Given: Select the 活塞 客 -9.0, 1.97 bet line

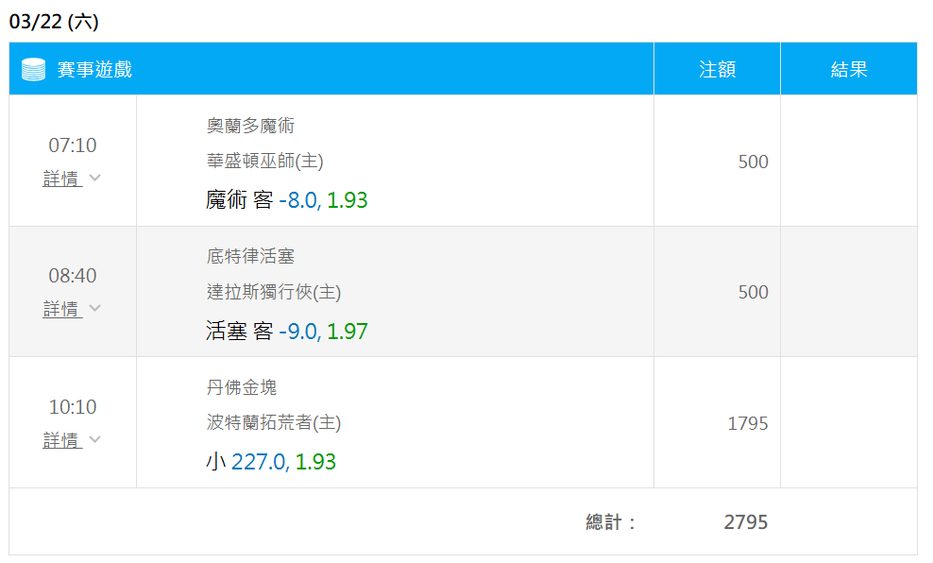Looking at the screenshot, I should [x=286, y=331].
